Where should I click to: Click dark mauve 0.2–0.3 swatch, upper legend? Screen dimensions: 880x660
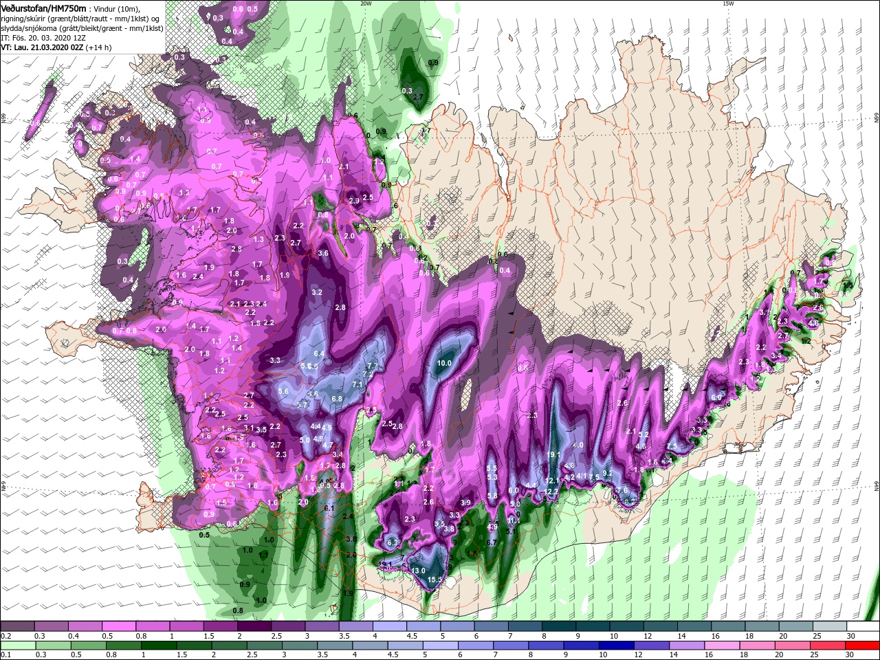click(x=17, y=626)
